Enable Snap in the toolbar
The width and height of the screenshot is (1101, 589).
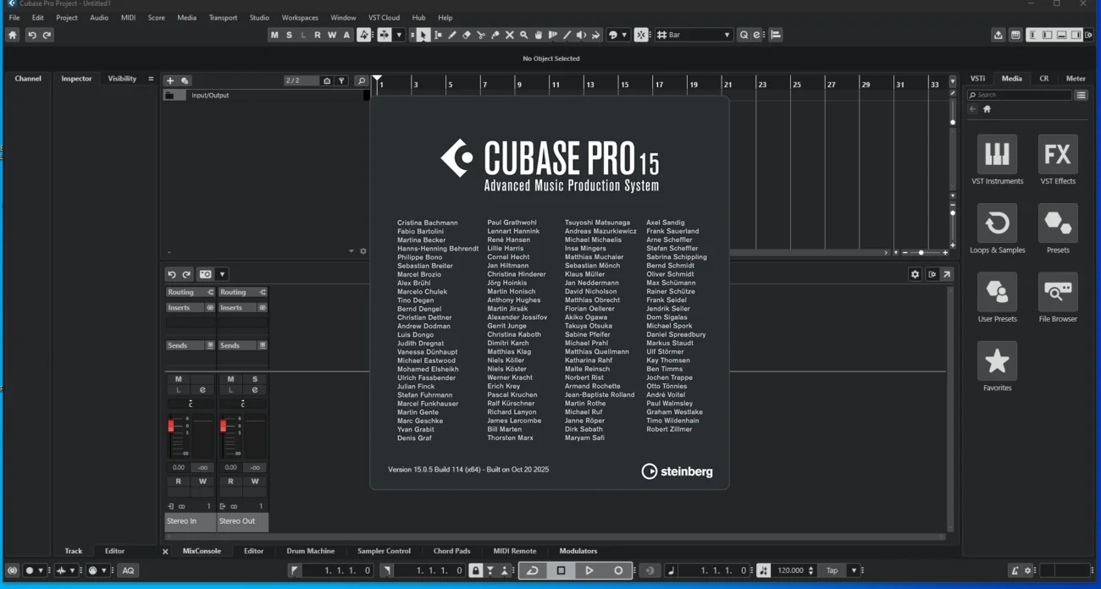coord(641,35)
